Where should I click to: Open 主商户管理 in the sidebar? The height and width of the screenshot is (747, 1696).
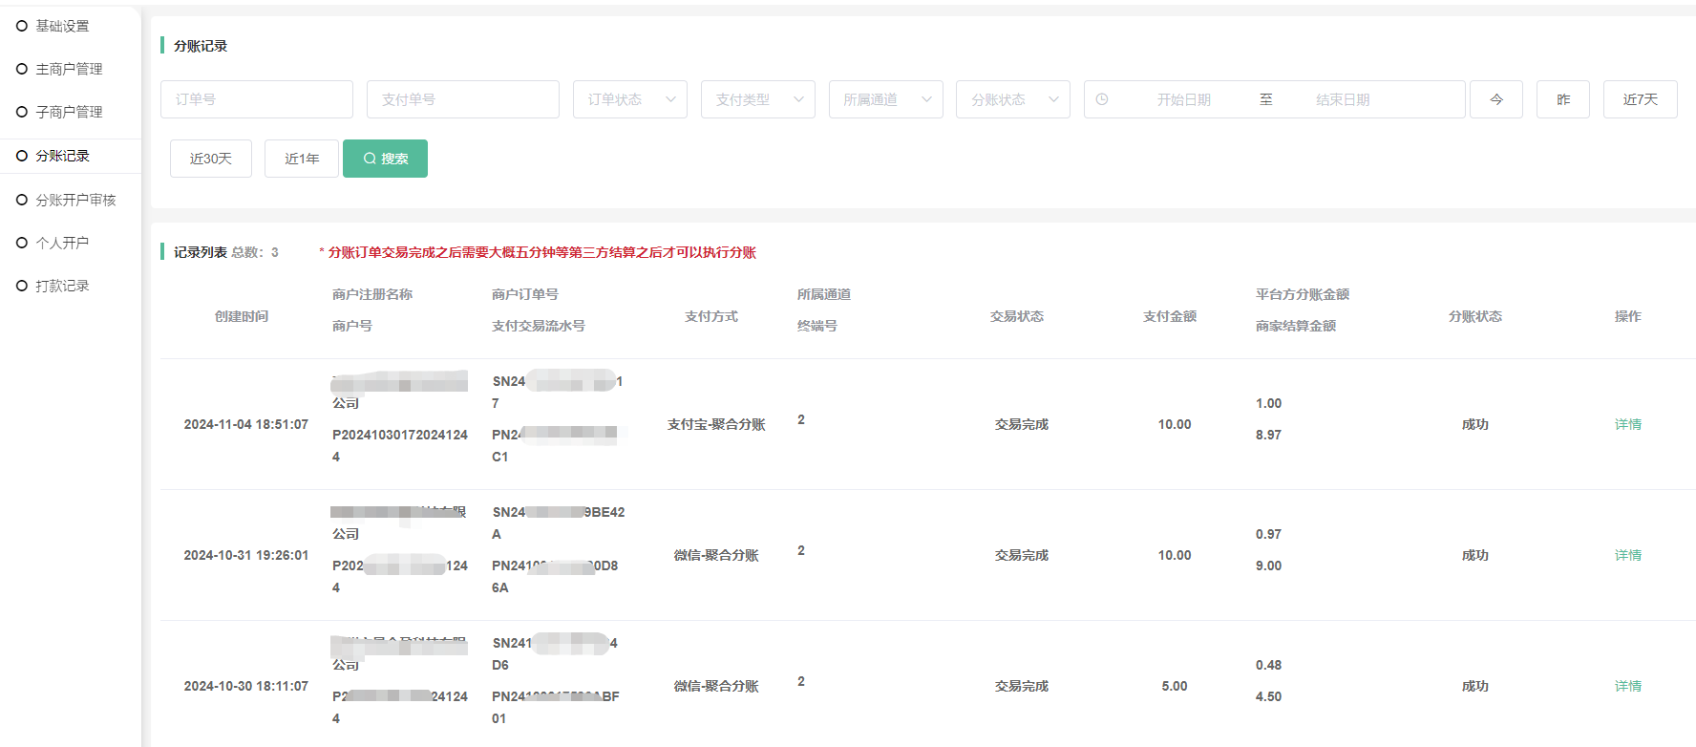69,69
